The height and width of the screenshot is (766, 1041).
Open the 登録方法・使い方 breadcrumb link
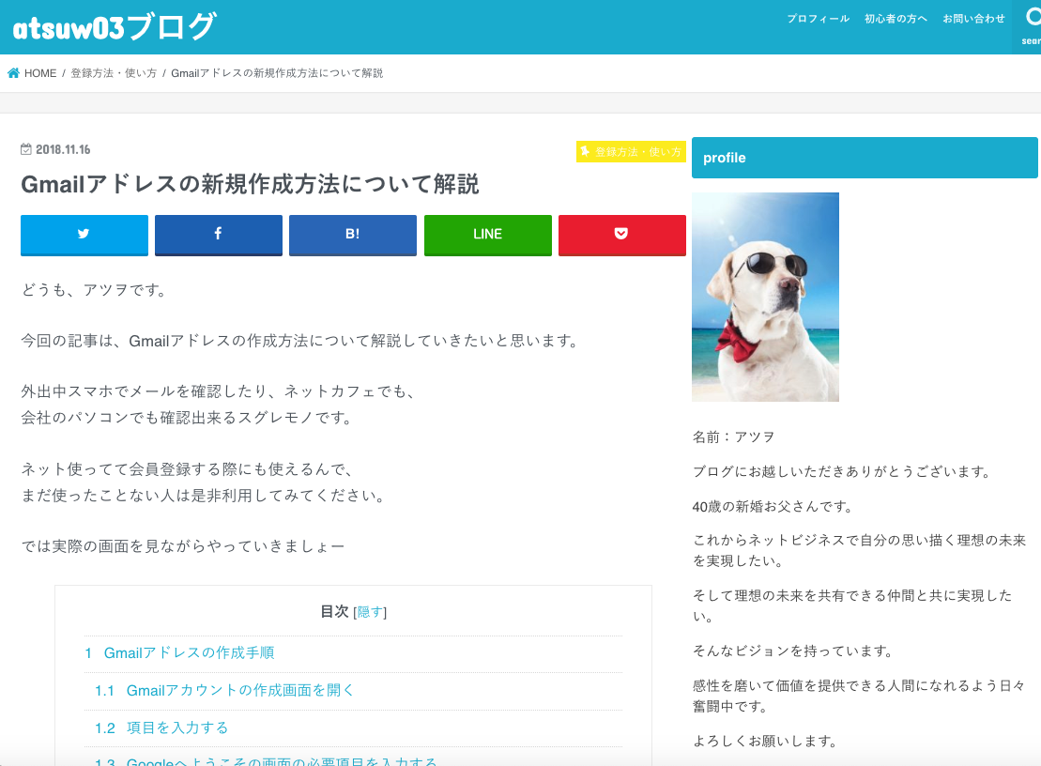tap(114, 73)
